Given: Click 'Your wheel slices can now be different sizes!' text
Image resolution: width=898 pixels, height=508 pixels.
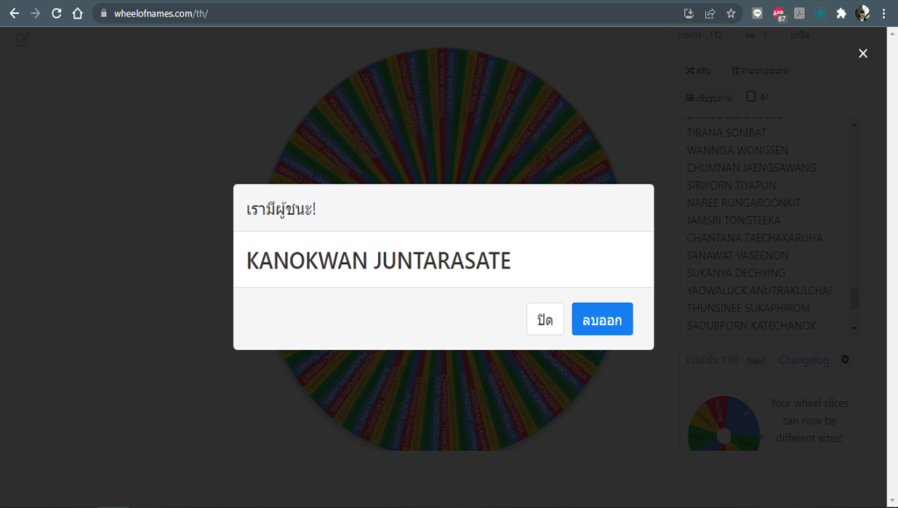Looking at the screenshot, I should pos(809,420).
